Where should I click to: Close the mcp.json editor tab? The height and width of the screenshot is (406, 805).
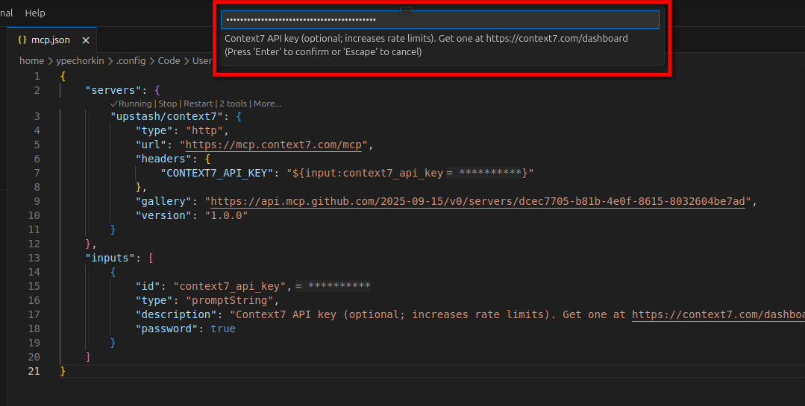tap(86, 40)
